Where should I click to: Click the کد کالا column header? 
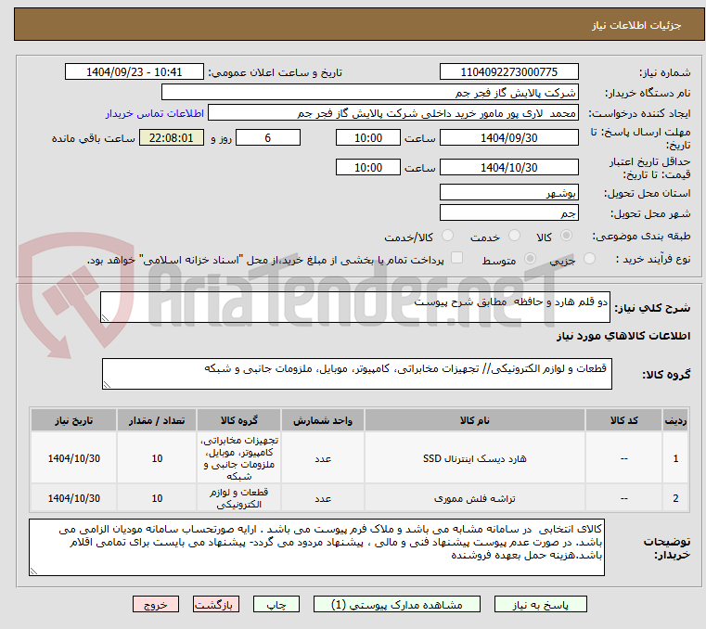tap(623, 420)
